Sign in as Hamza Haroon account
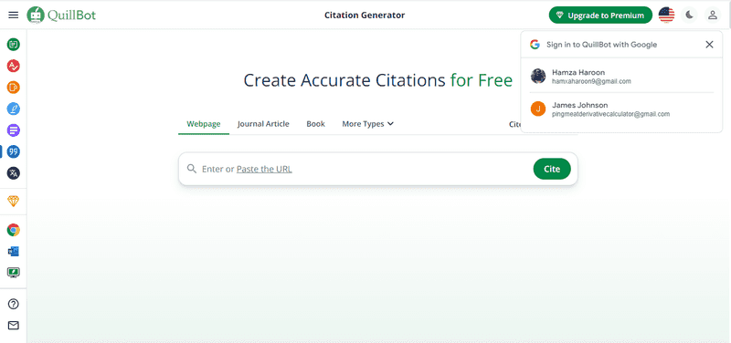The height and width of the screenshot is (343, 731). 622,77
